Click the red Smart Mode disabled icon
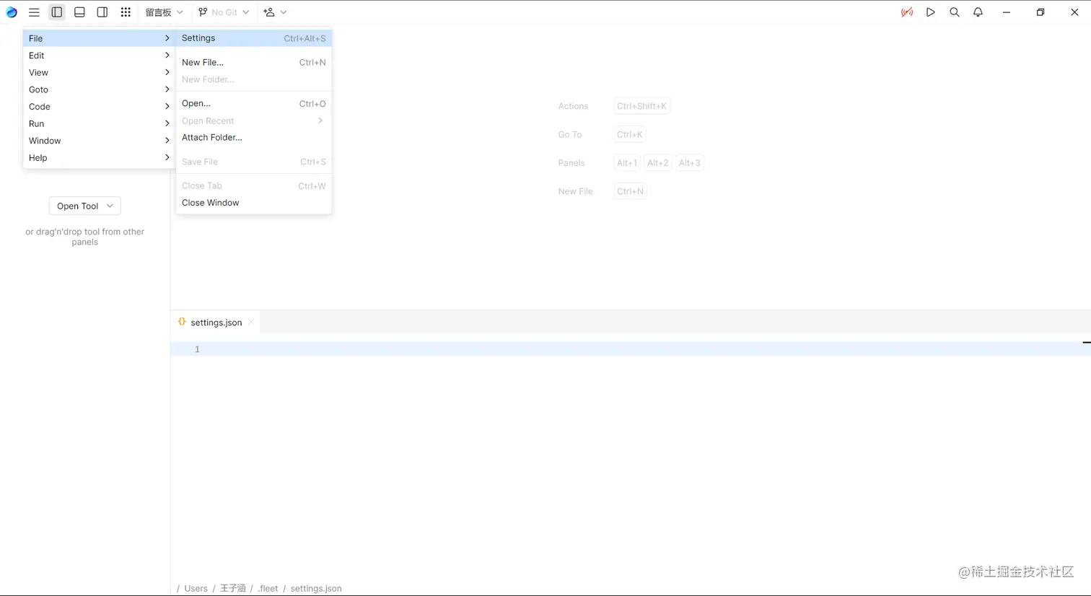This screenshot has height=596, width=1091. pos(907,12)
